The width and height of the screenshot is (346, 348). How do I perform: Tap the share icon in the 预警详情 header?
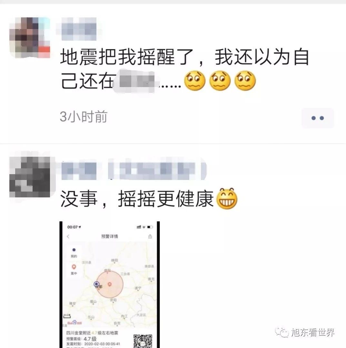pos(150,236)
